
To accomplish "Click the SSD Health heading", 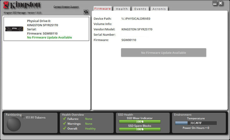I will coord(125,115).
